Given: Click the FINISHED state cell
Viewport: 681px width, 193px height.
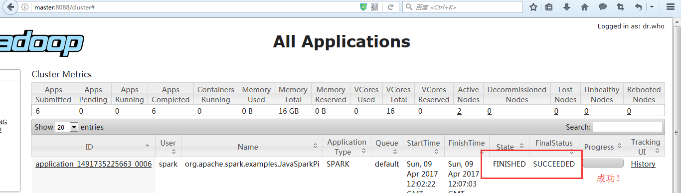Looking at the screenshot, I should click(x=509, y=164).
